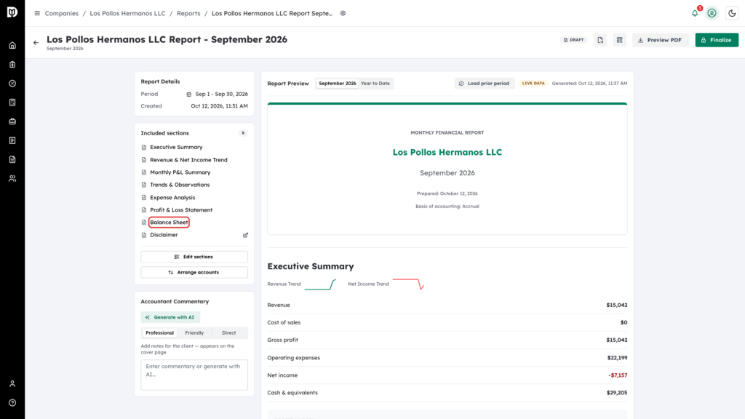Open the notifications bell
The height and width of the screenshot is (419, 745).
[x=695, y=13]
